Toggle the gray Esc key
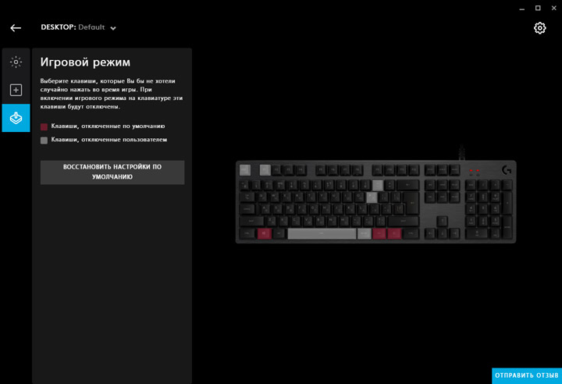This screenshot has height=384, width=562. 245,170
